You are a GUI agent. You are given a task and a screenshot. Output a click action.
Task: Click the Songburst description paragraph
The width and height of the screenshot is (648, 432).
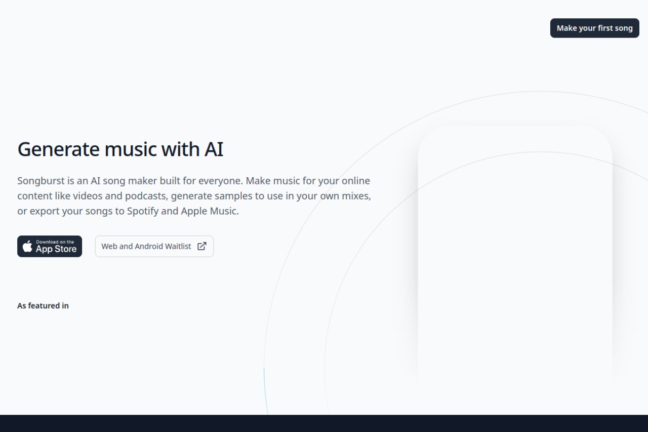(194, 195)
